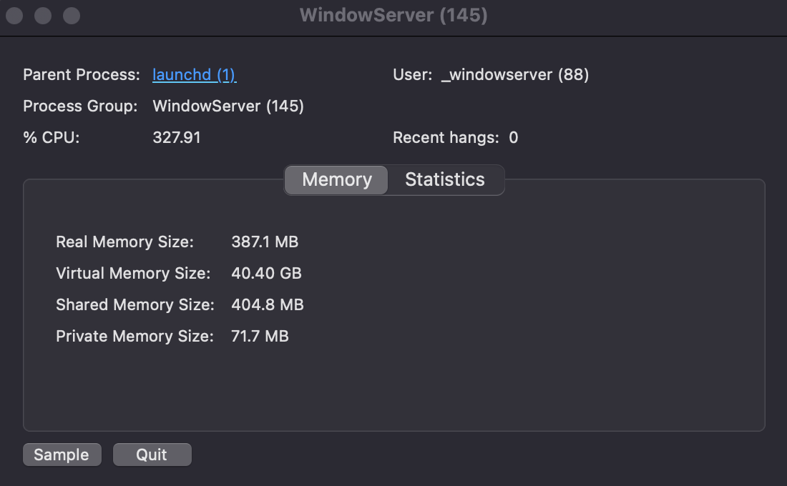Screen dimensions: 787x486
Task: Click the Private Memory Size value 71.7 MB
Action: tap(260, 336)
